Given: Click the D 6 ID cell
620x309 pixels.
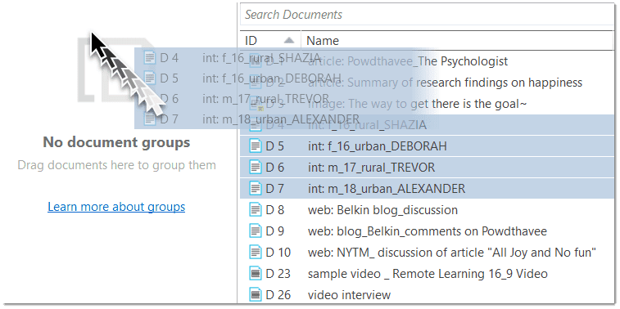Looking at the screenshot, I should pyautogui.click(x=275, y=168).
